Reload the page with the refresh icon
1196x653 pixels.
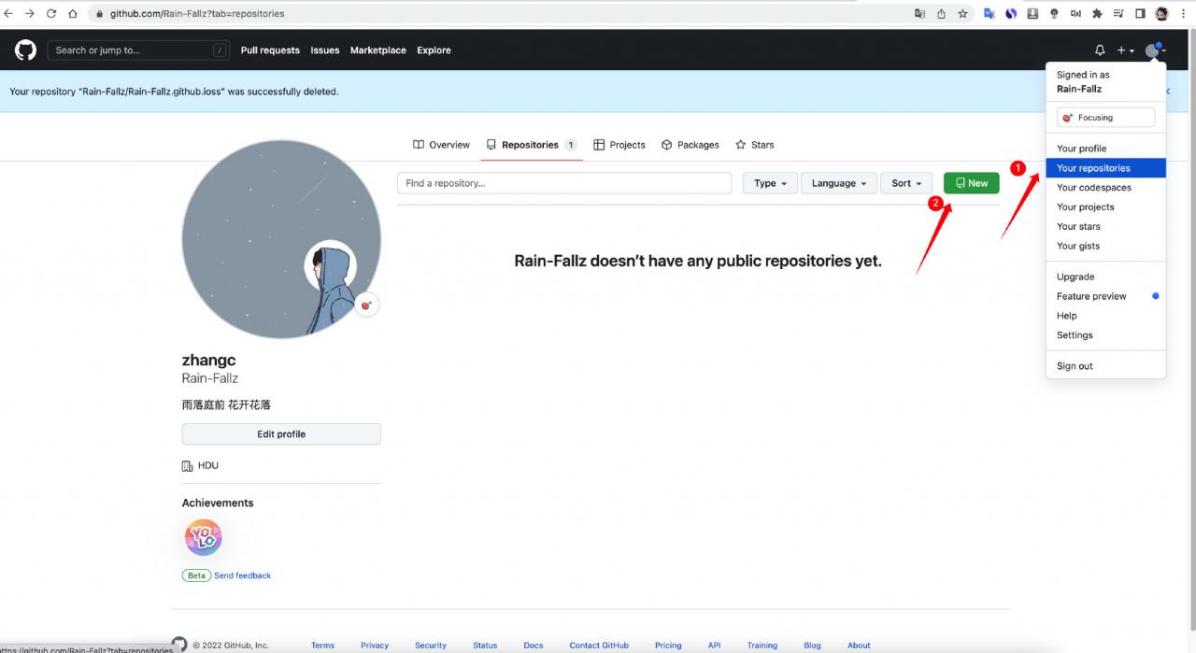pos(51,14)
